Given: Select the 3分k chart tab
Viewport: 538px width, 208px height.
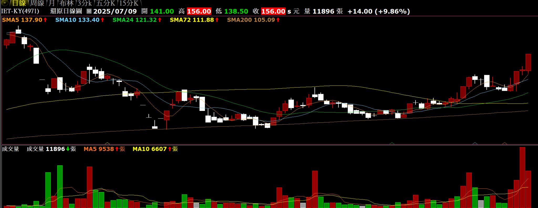Looking at the screenshot, I should (x=85, y=3).
